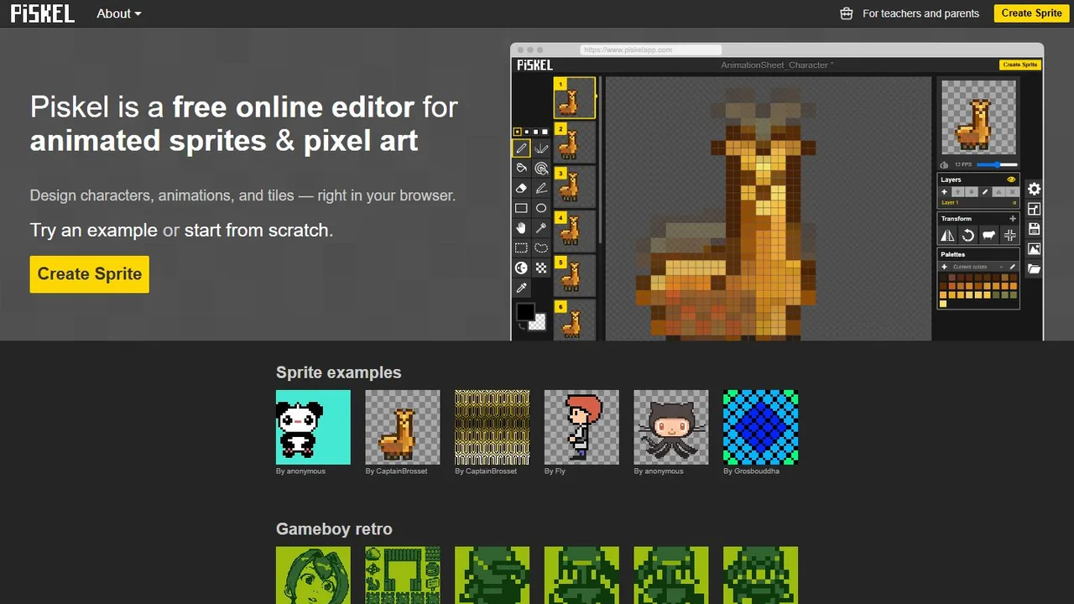Select Layer 1 in the Layers panel
The height and width of the screenshot is (604, 1074).
[x=978, y=203]
